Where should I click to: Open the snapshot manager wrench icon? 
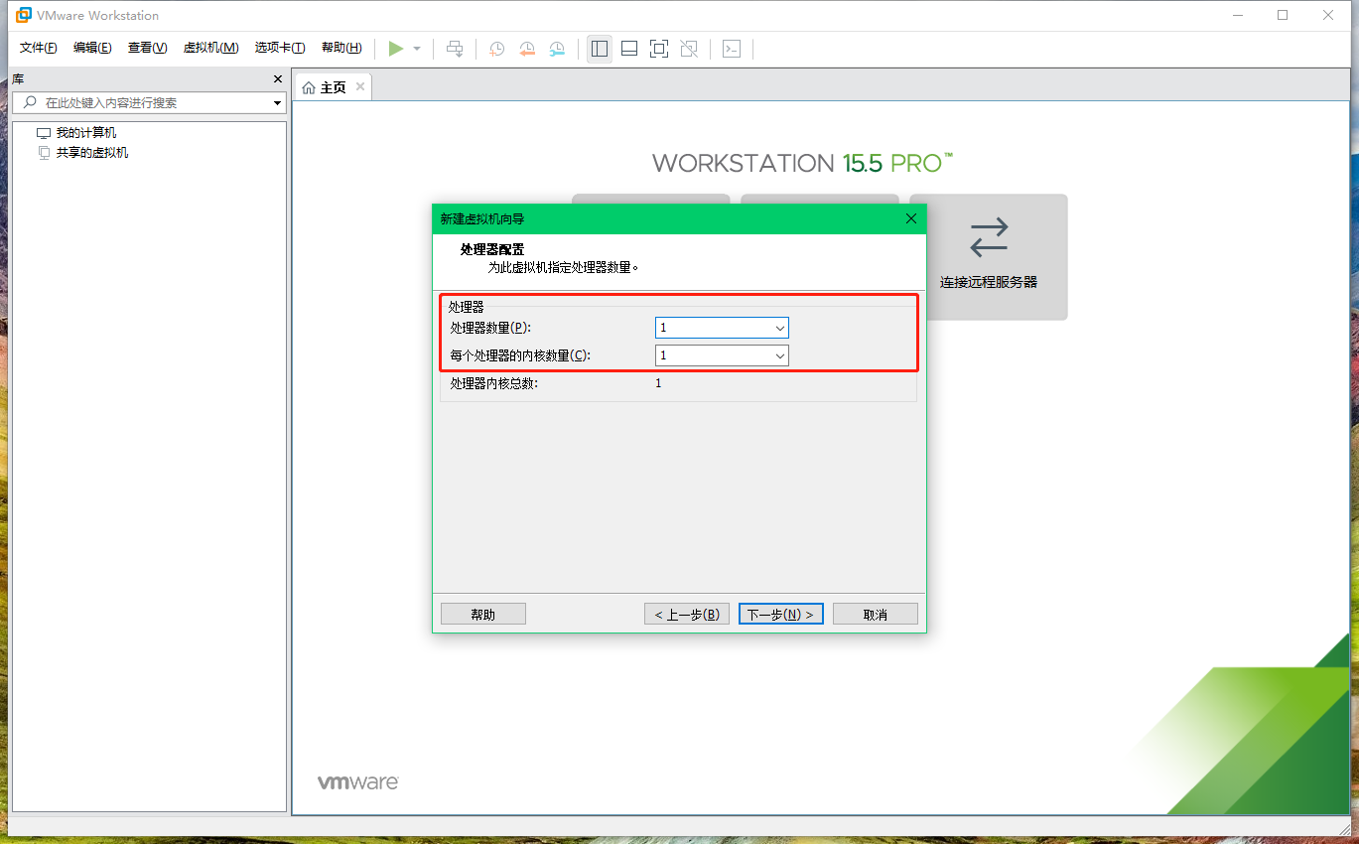coord(558,49)
